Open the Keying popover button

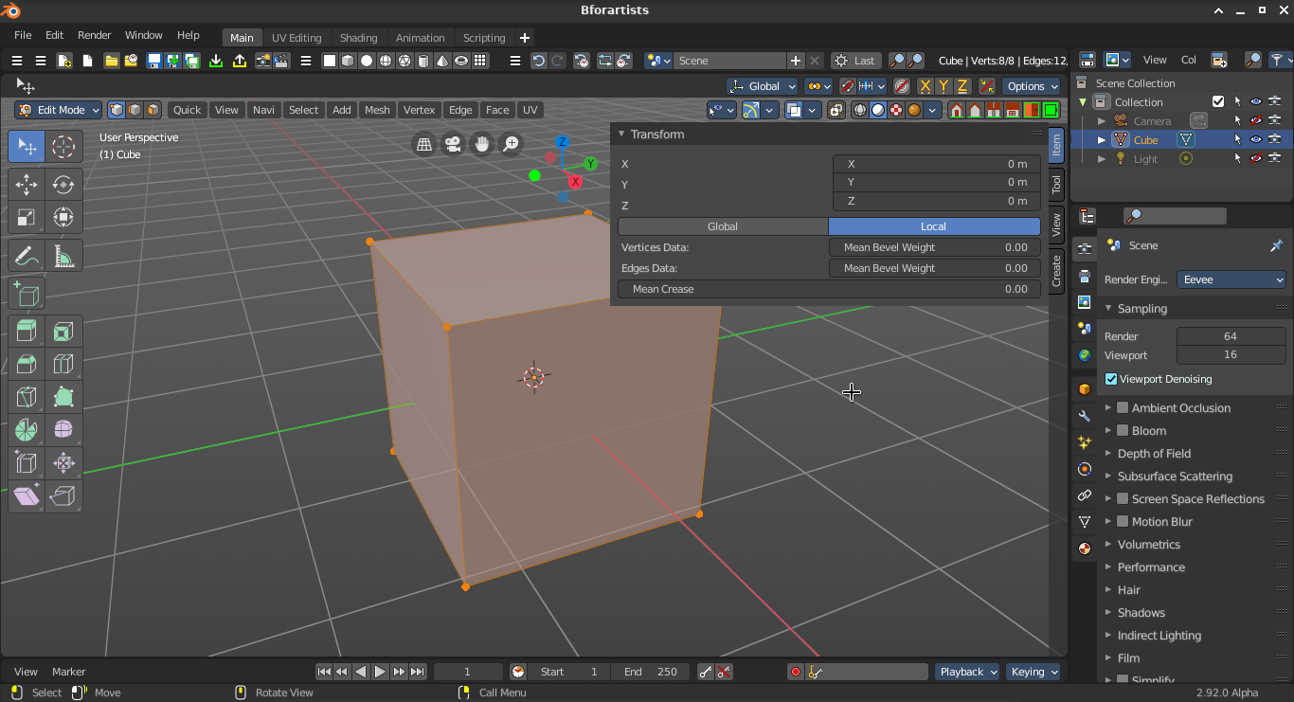click(x=1033, y=672)
